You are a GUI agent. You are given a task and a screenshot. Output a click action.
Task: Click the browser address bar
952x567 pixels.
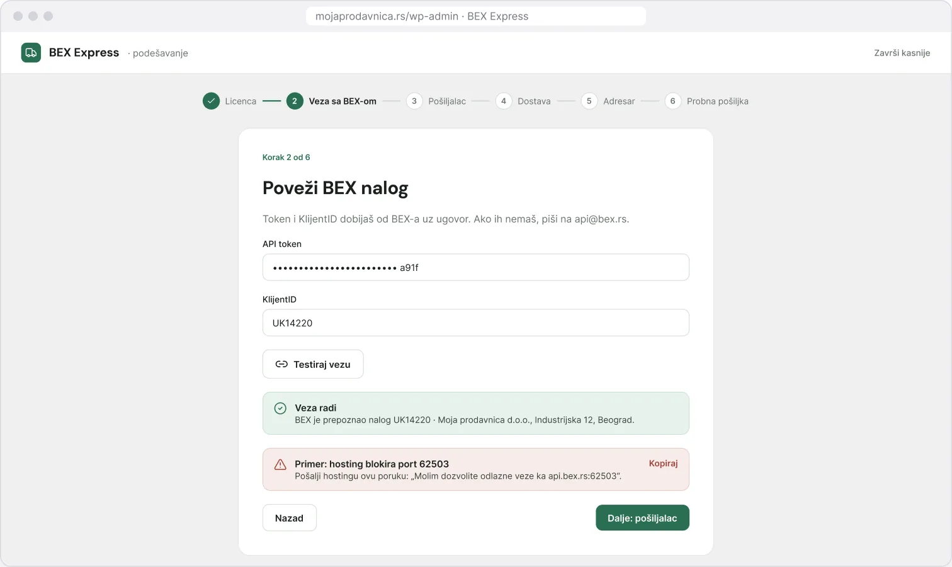point(476,16)
